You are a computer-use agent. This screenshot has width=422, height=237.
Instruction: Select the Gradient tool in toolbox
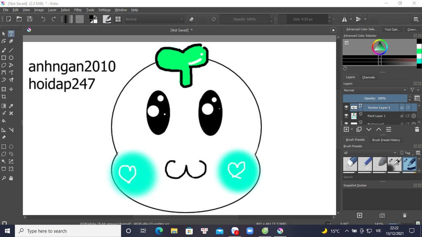click(4, 106)
